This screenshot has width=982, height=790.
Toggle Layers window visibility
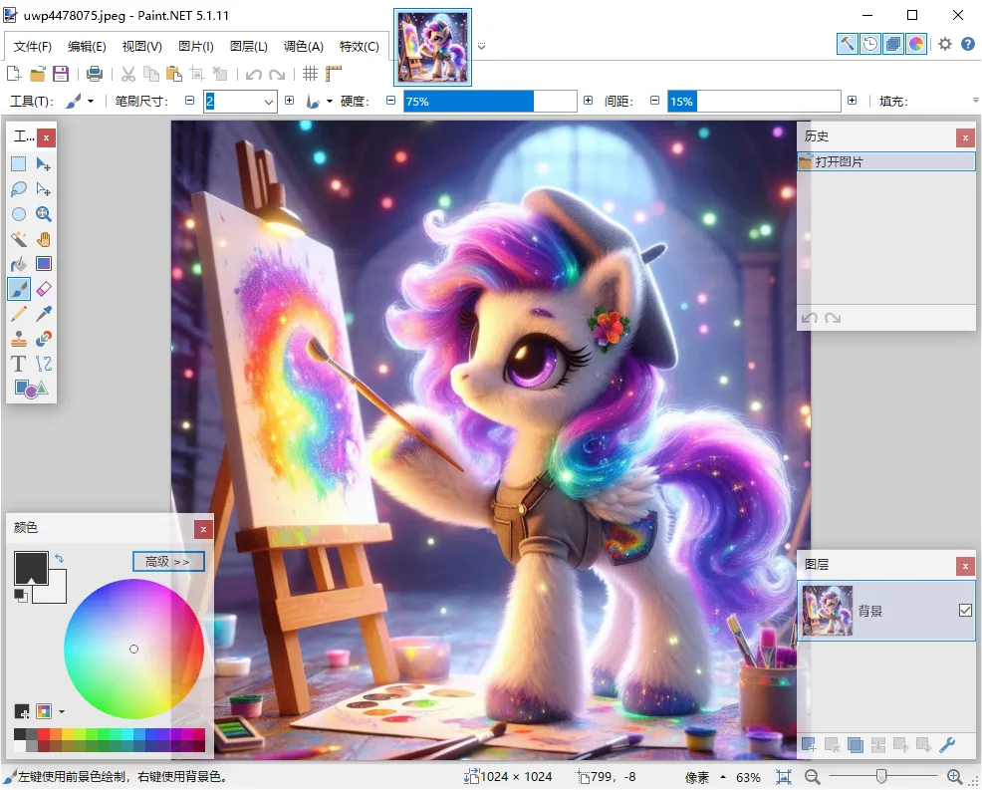(893, 44)
